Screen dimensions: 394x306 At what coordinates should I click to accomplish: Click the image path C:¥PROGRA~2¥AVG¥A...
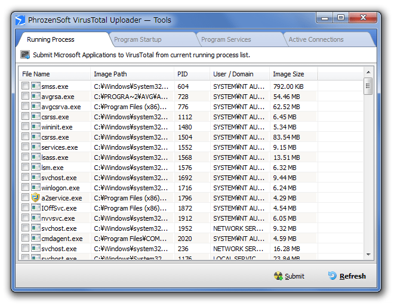click(x=131, y=97)
